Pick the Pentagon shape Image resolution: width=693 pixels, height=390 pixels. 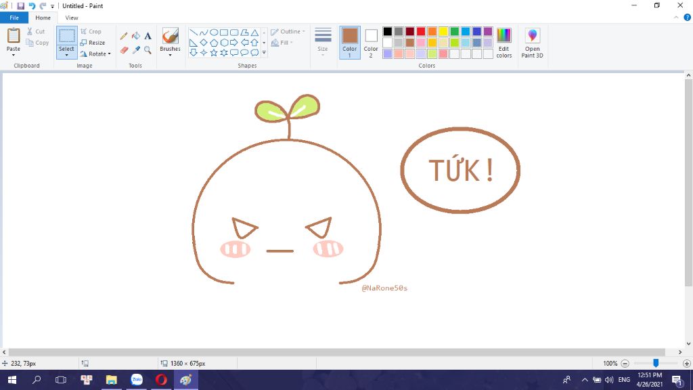pos(214,43)
